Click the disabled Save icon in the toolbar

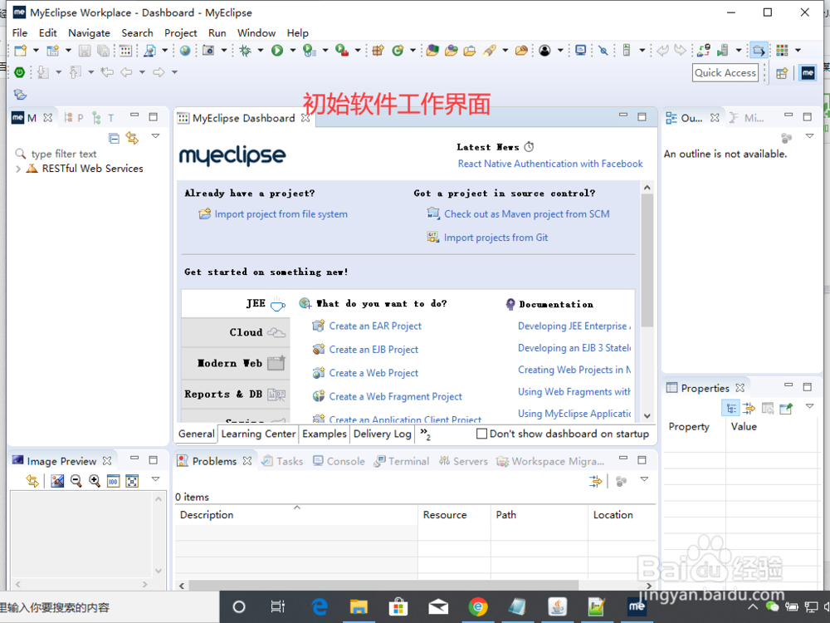(x=84, y=51)
